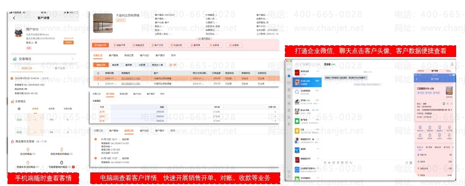Click the table column settings gear icon
The image size is (465, 186).
click(x=98, y=73)
